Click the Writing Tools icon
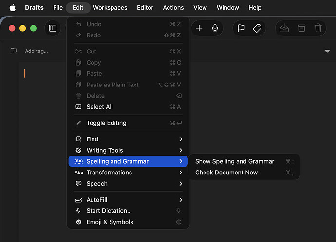Viewport: 336px width, 242px height. (x=78, y=150)
